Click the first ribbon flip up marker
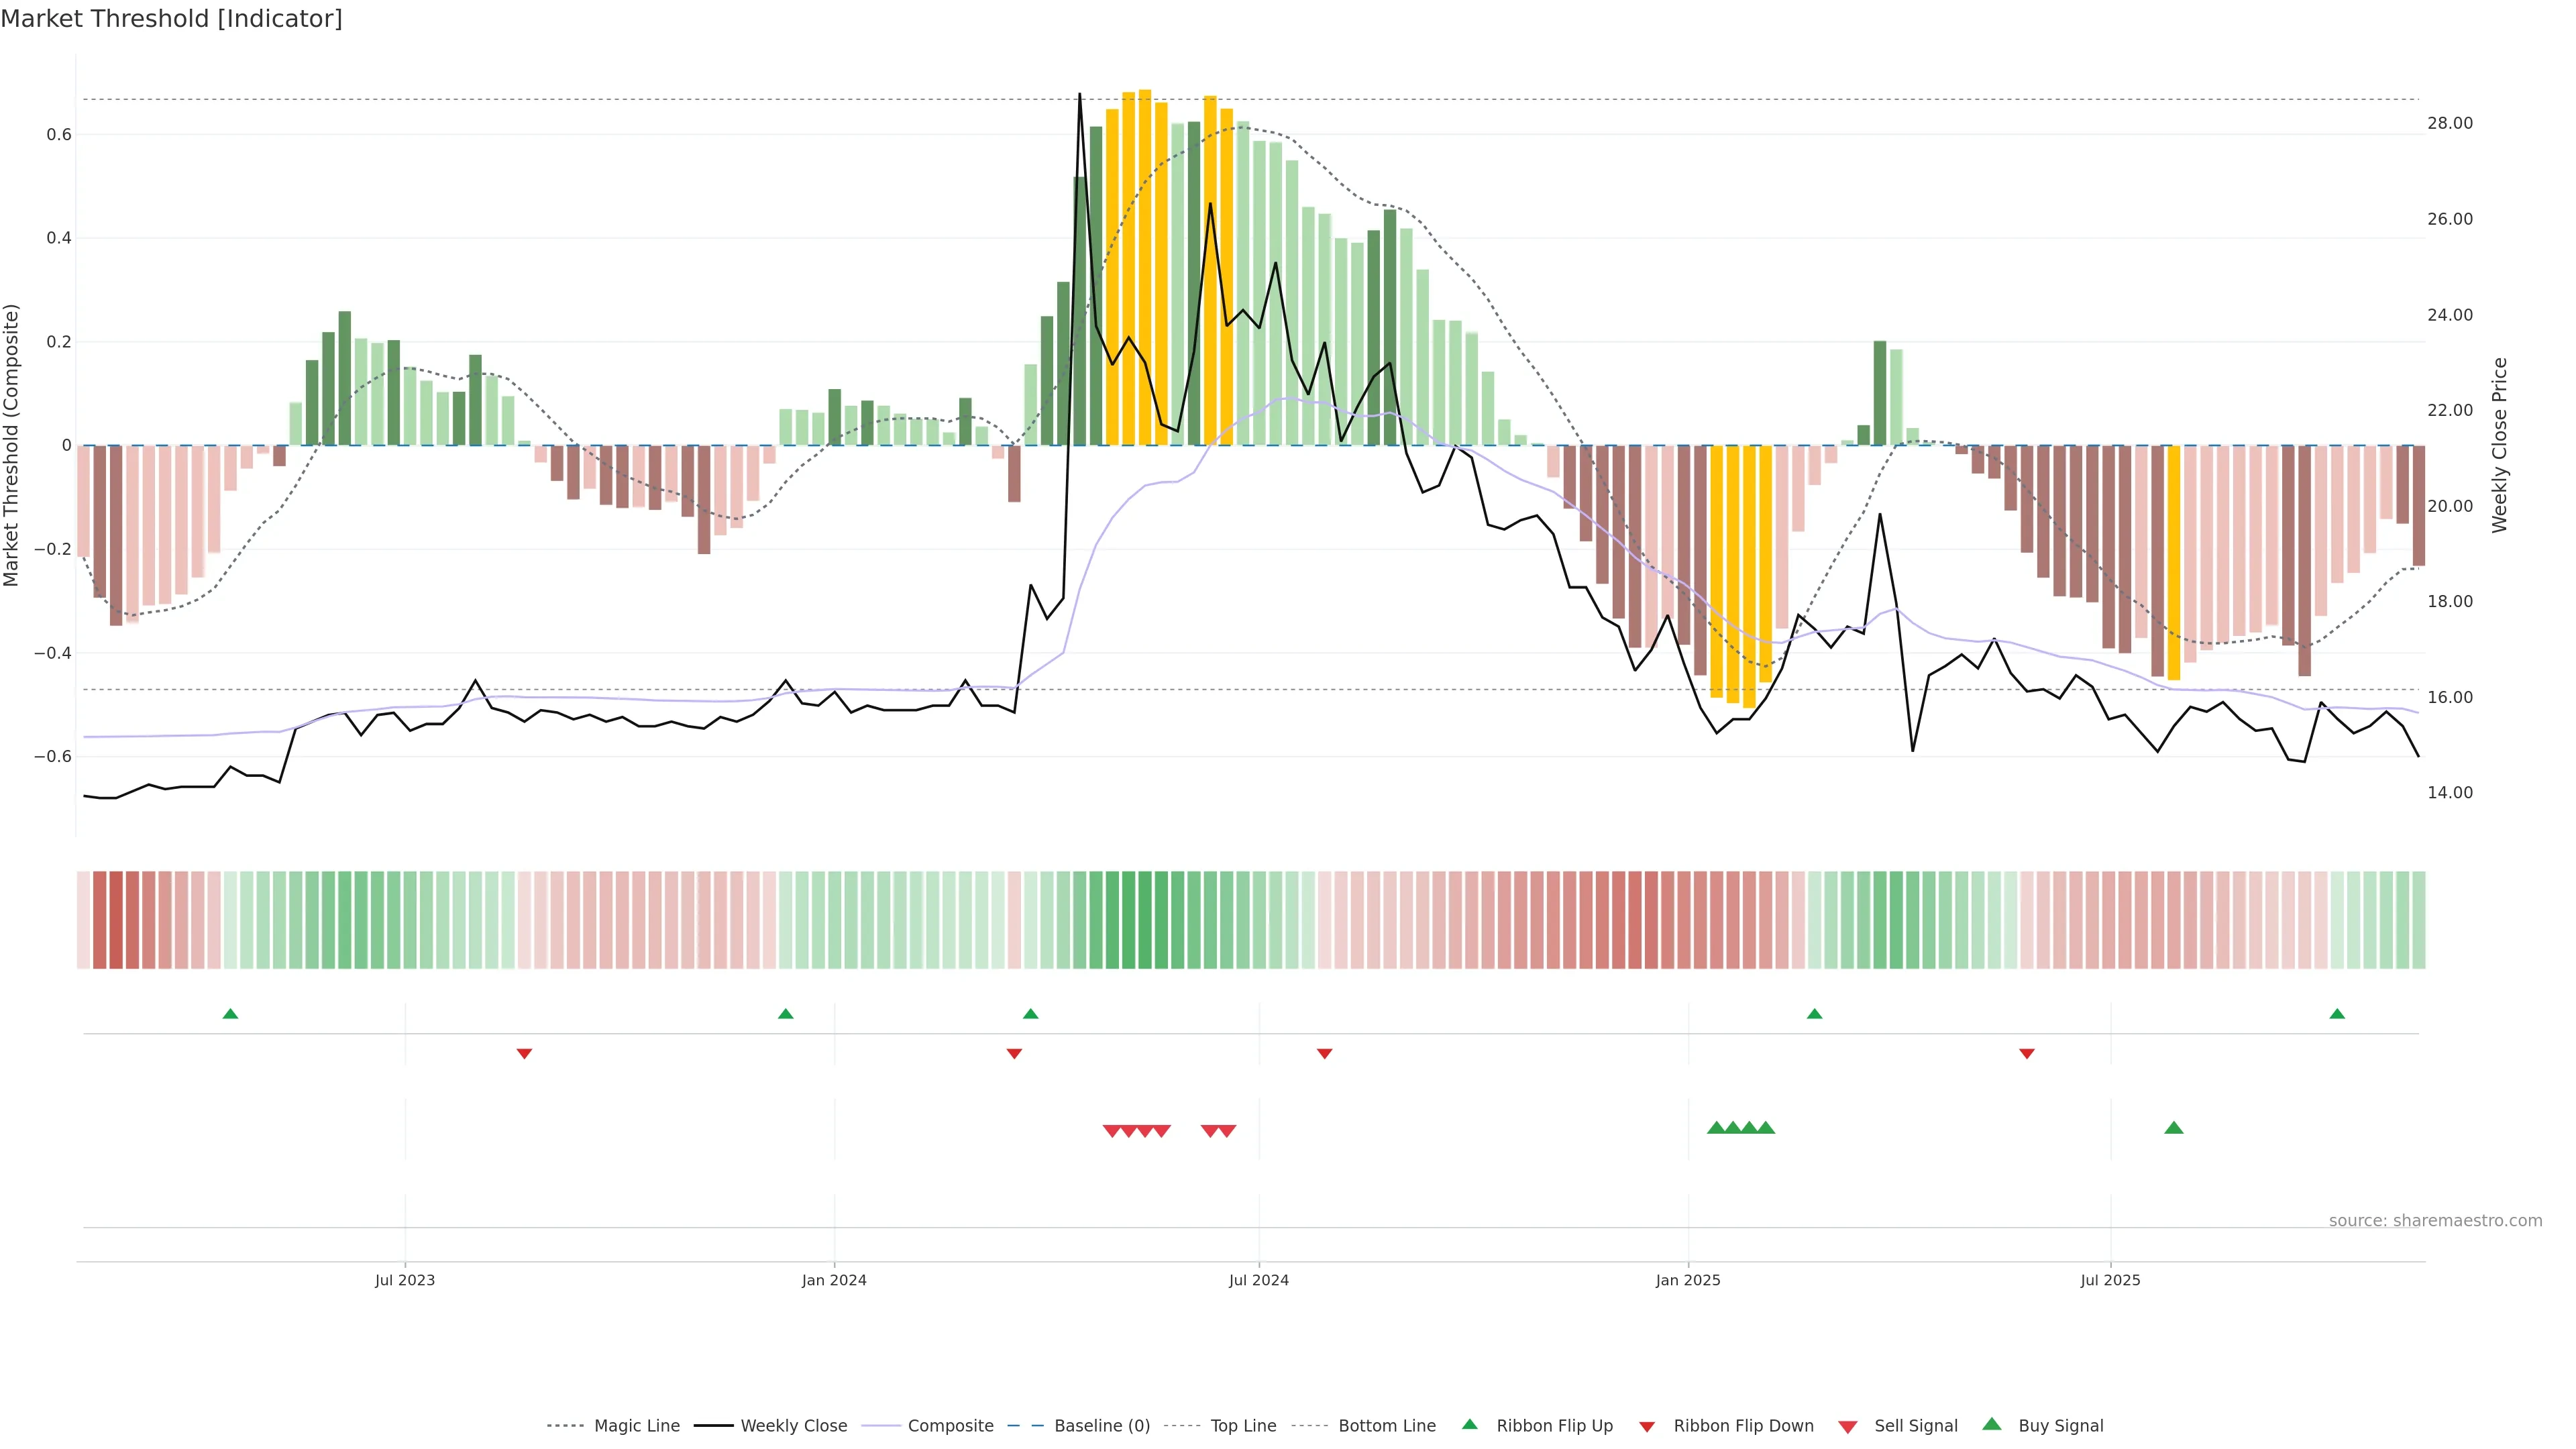The height and width of the screenshot is (1449, 2576). tap(230, 1014)
